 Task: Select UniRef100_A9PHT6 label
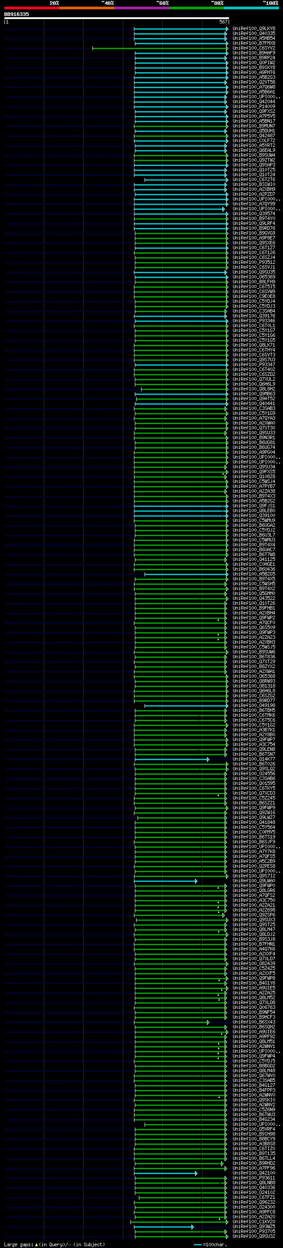coord(253,72)
